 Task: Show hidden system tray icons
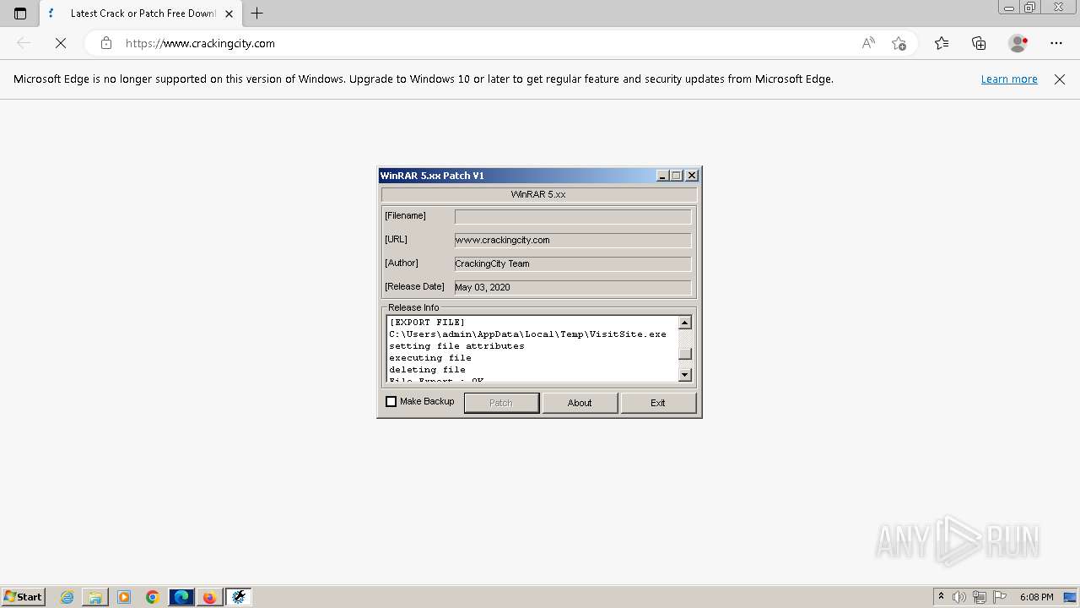941,597
